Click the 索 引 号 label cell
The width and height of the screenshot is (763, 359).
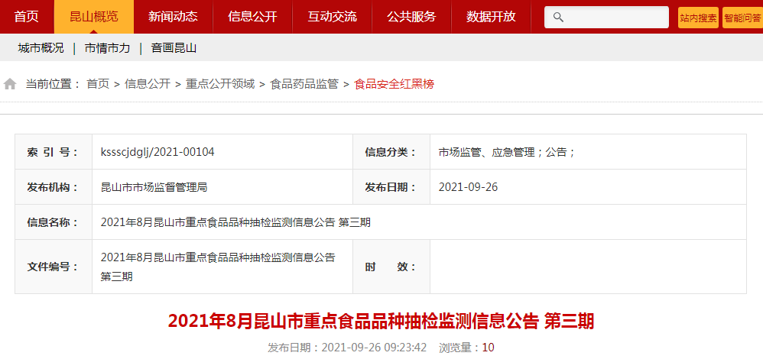coord(54,152)
